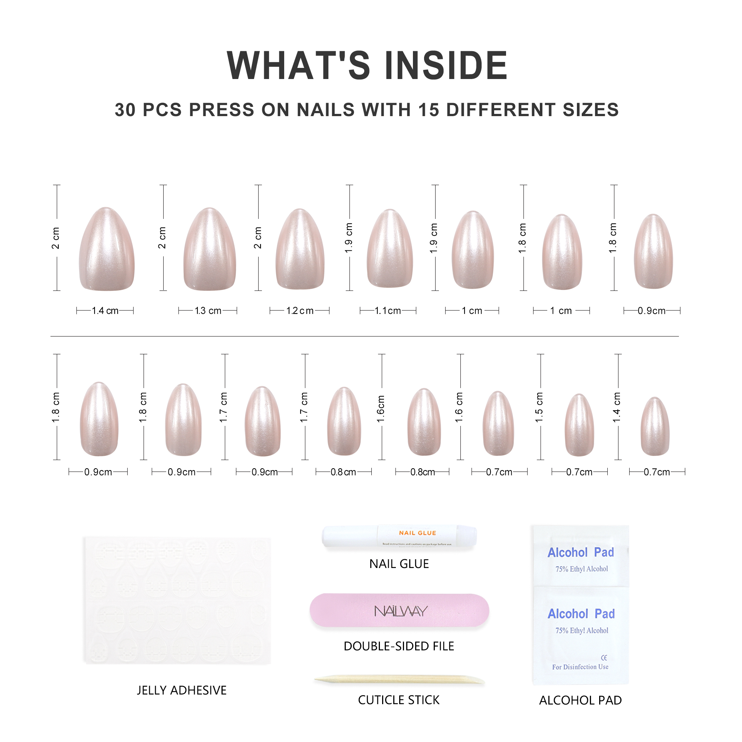Click the 1.4 cm width measurement label
This screenshot has height=742, width=742.
click(105, 311)
